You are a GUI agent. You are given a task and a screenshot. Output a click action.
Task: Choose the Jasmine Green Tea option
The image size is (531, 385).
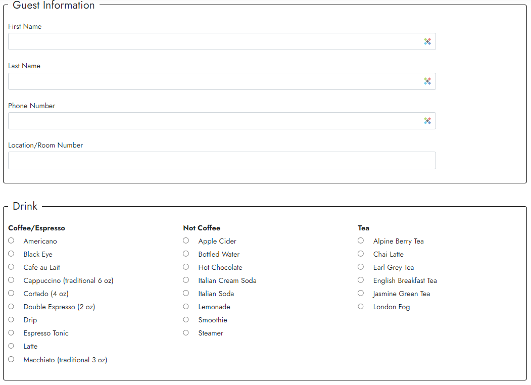point(361,293)
